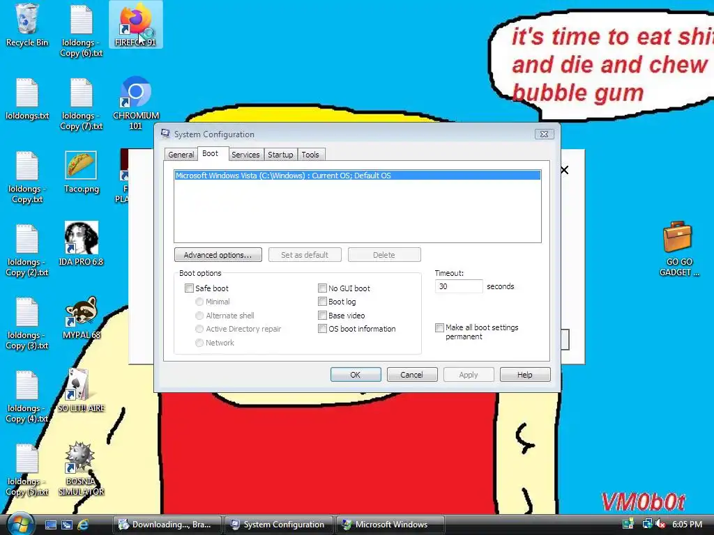Viewport: 714px width, 535px height.
Task: Select the FIREFOX 91 desktop shortcut
Action: [136, 25]
